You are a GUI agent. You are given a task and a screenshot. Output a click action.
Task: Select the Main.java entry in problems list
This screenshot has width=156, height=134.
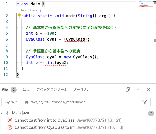(20, 113)
